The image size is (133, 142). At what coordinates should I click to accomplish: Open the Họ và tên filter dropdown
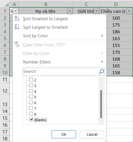tap(70, 11)
